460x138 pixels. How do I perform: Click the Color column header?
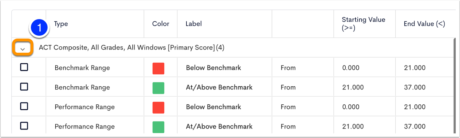[x=161, y=24]
